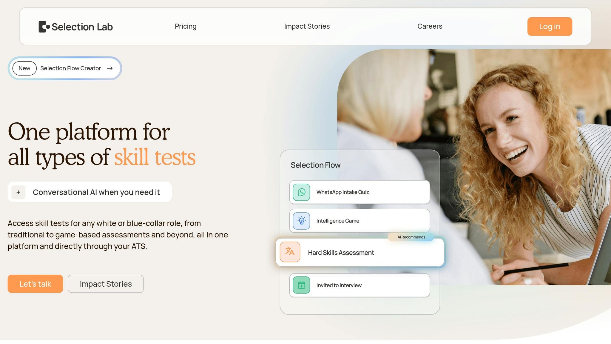This screenshot has width=611, height=344.
Task: Click the arrow beside Selection Flow Creator
Action: [110, 68]
